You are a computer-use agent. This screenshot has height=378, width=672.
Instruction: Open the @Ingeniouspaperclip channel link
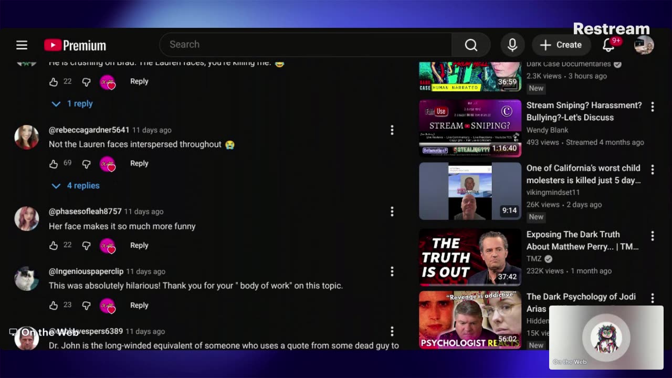(x=86, y=271)
